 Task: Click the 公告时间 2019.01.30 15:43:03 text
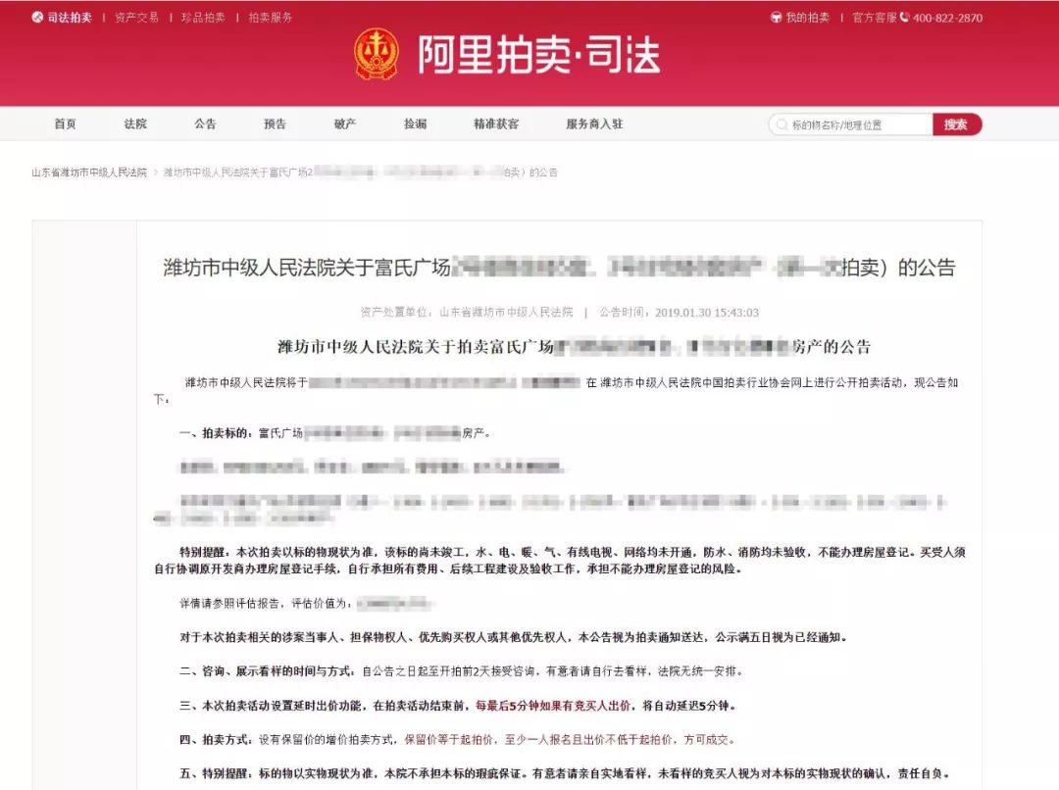point(679,313)
